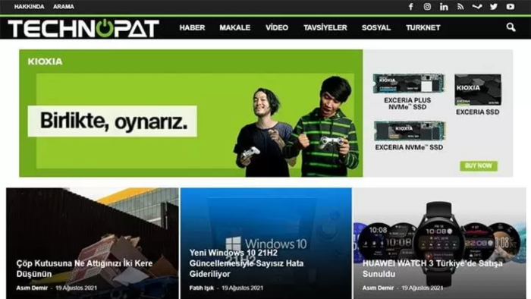531x299 pixels.
Task: Open EXCERIA SSD product image
Action: point(478,90)
